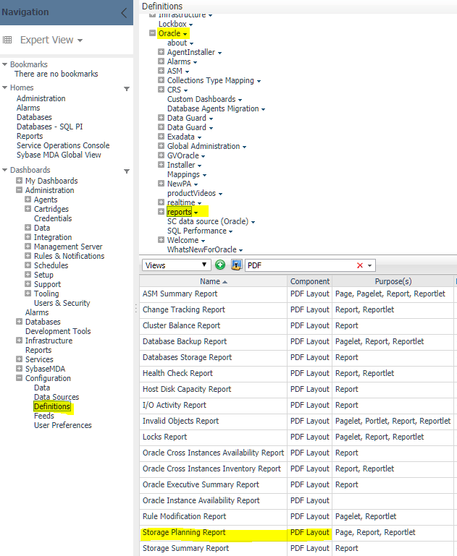This screenshot has height=556, width=457.
Task: Select Custom Dashboards in definitions tree
Action: (x=201, y=99)
